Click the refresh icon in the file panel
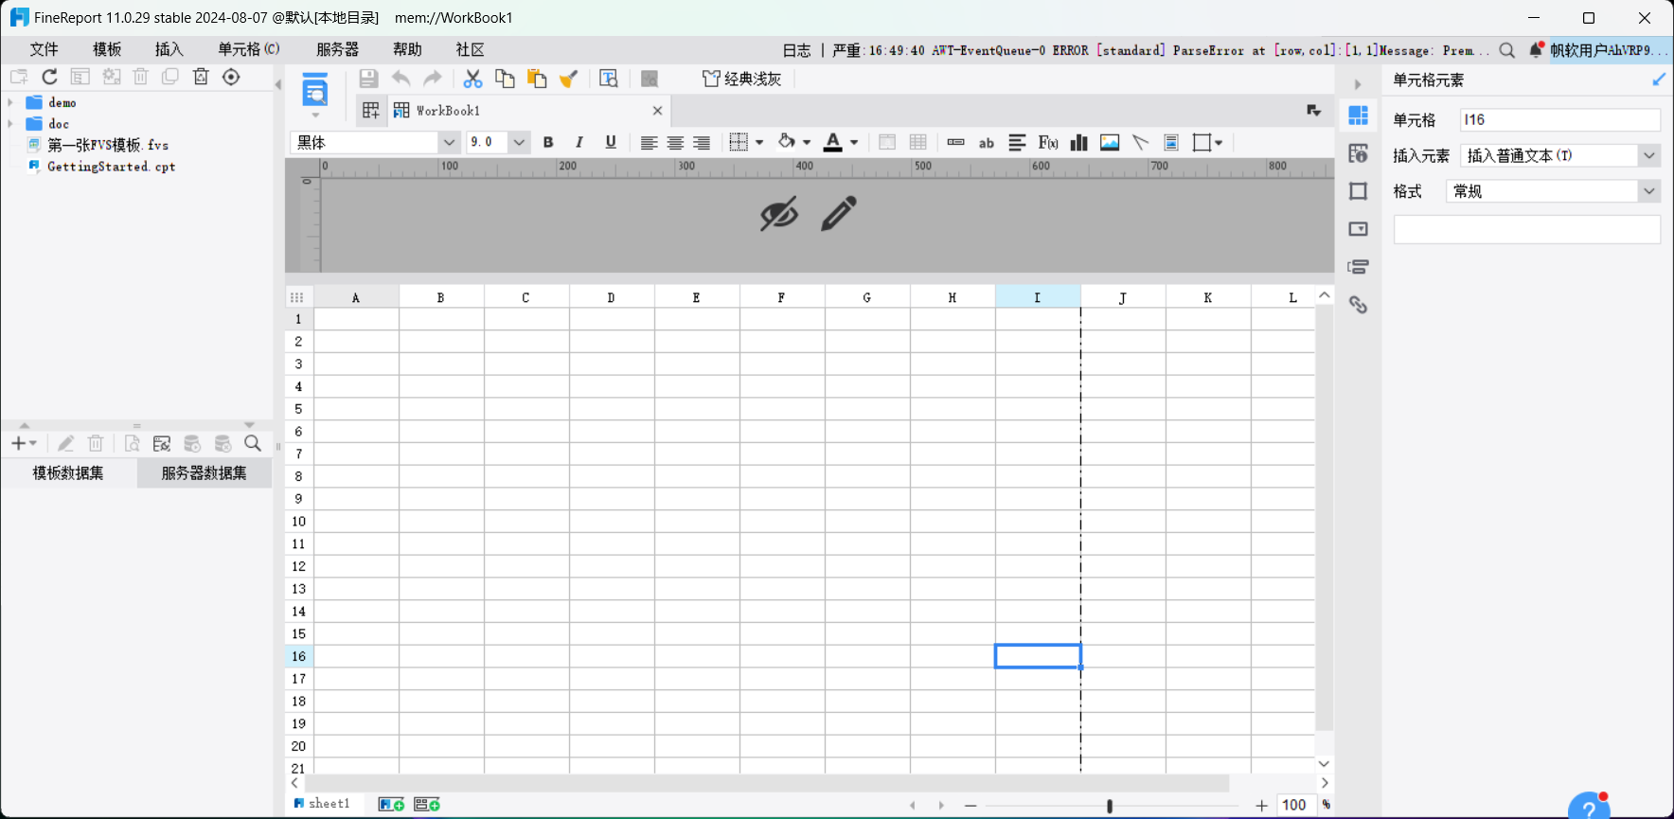The image size is (1674, 819). [50, 77]
